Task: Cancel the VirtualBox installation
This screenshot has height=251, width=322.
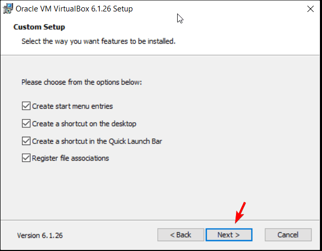Action: [288, 235]
